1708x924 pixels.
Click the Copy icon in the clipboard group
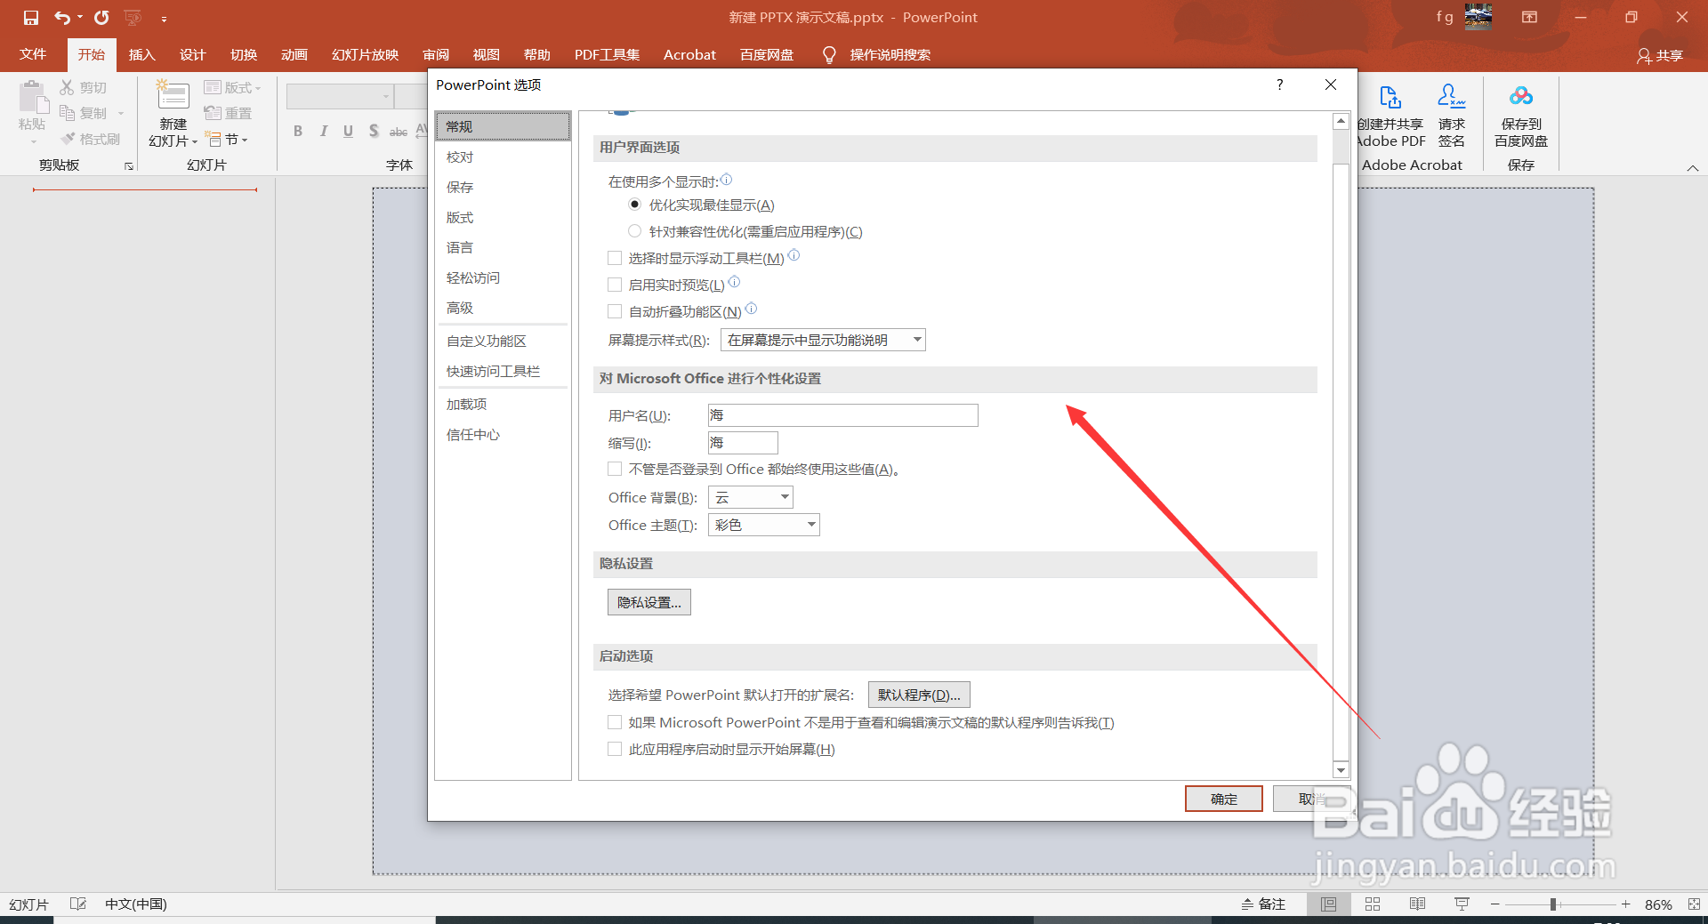(67, 113)
